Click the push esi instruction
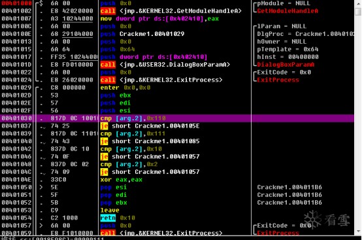The image size is (362, 240). point(116,111)
